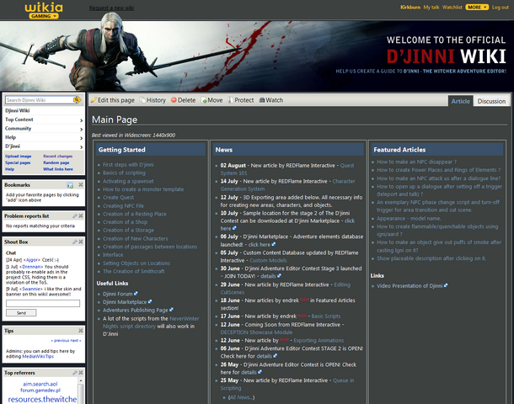Open Creation of a Shop article

coord(126,222)
